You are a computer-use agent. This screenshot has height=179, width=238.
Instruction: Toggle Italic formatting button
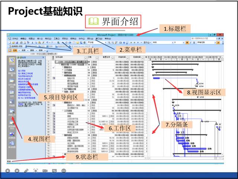pos(191,42)
